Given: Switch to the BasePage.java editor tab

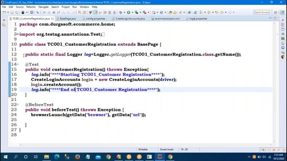Looking at the screenshot, I should coord(66,19).
